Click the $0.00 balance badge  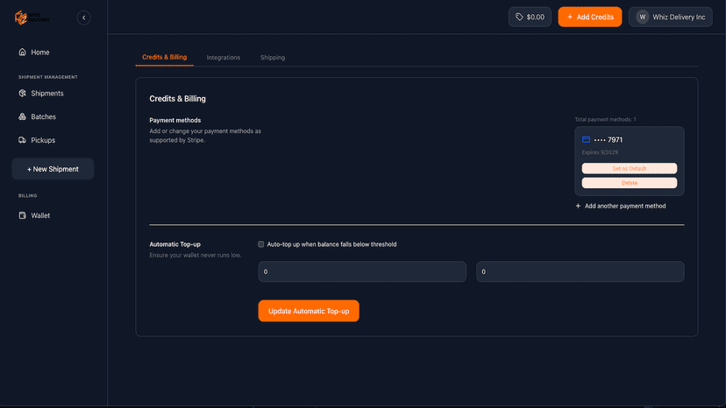[530, 18]
